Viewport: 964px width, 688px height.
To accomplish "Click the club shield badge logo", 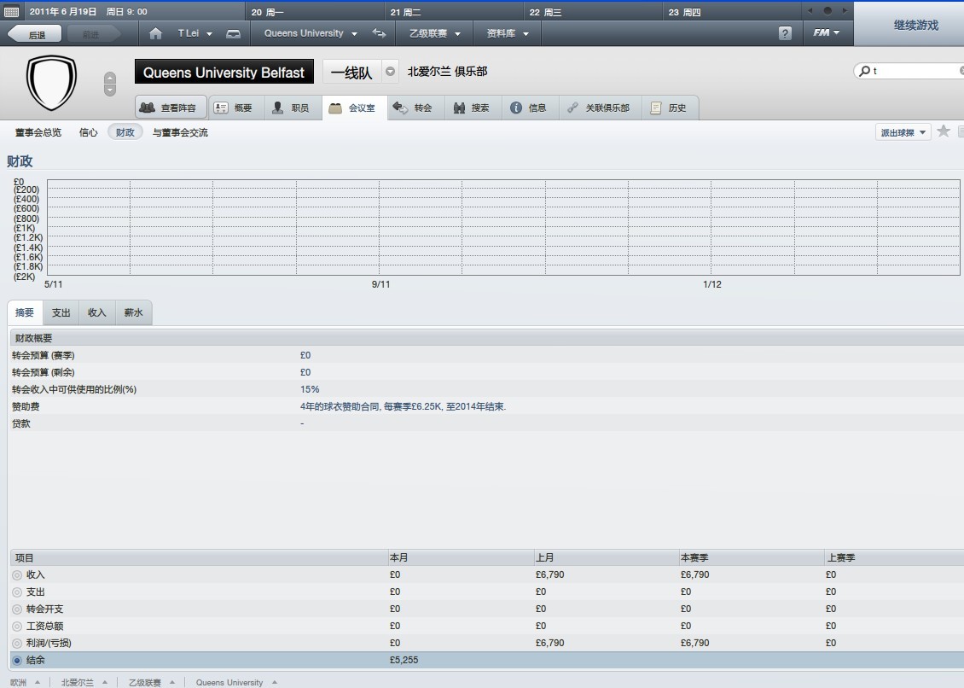I will click(x=51, y=82).
